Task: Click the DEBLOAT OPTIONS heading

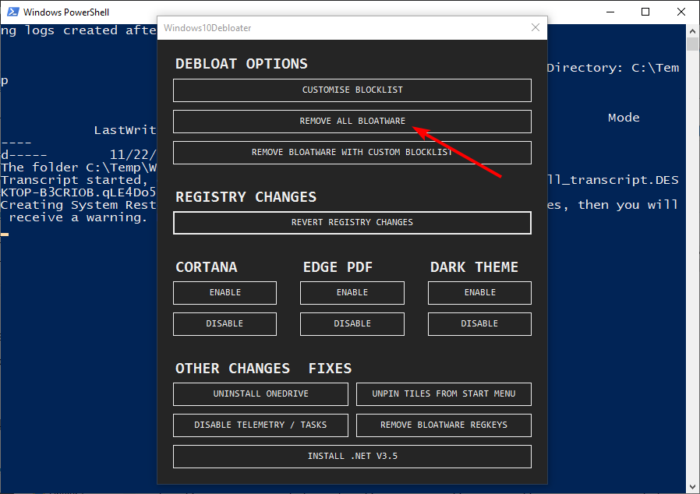Action: coord(242,64)
